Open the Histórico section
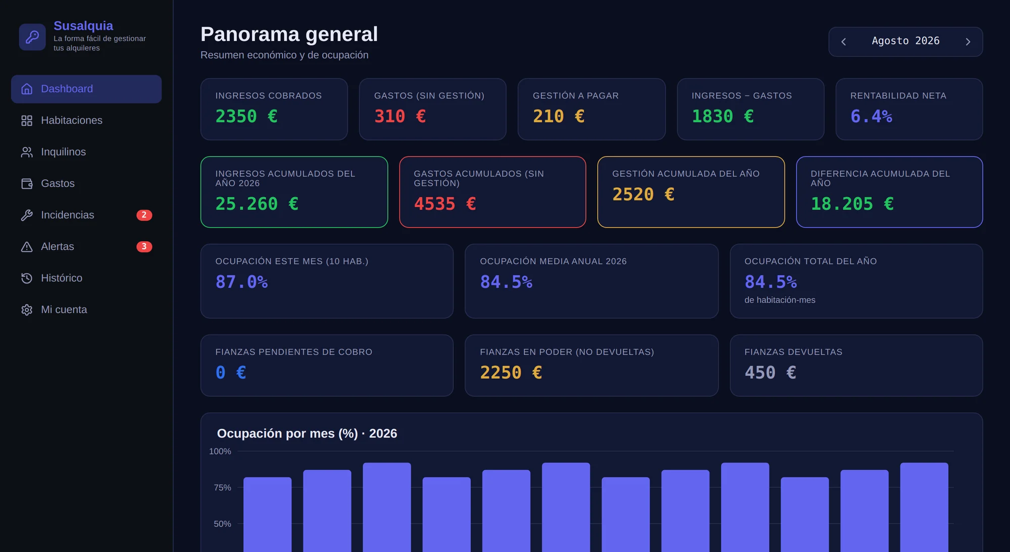 (x=86, y=278)
